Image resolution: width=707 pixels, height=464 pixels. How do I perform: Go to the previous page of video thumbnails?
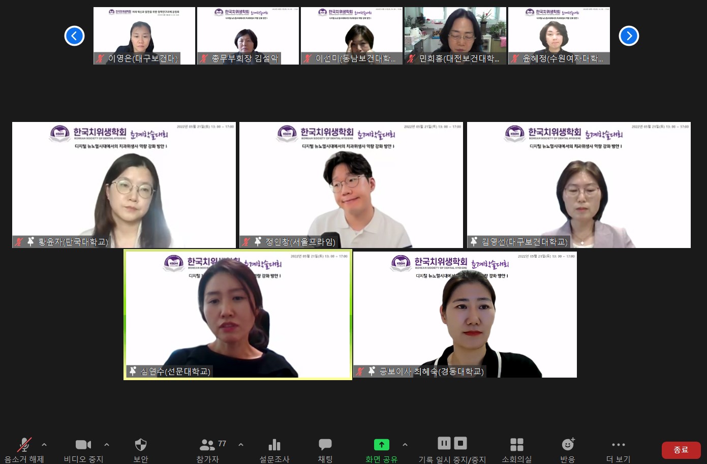[74, 36]
